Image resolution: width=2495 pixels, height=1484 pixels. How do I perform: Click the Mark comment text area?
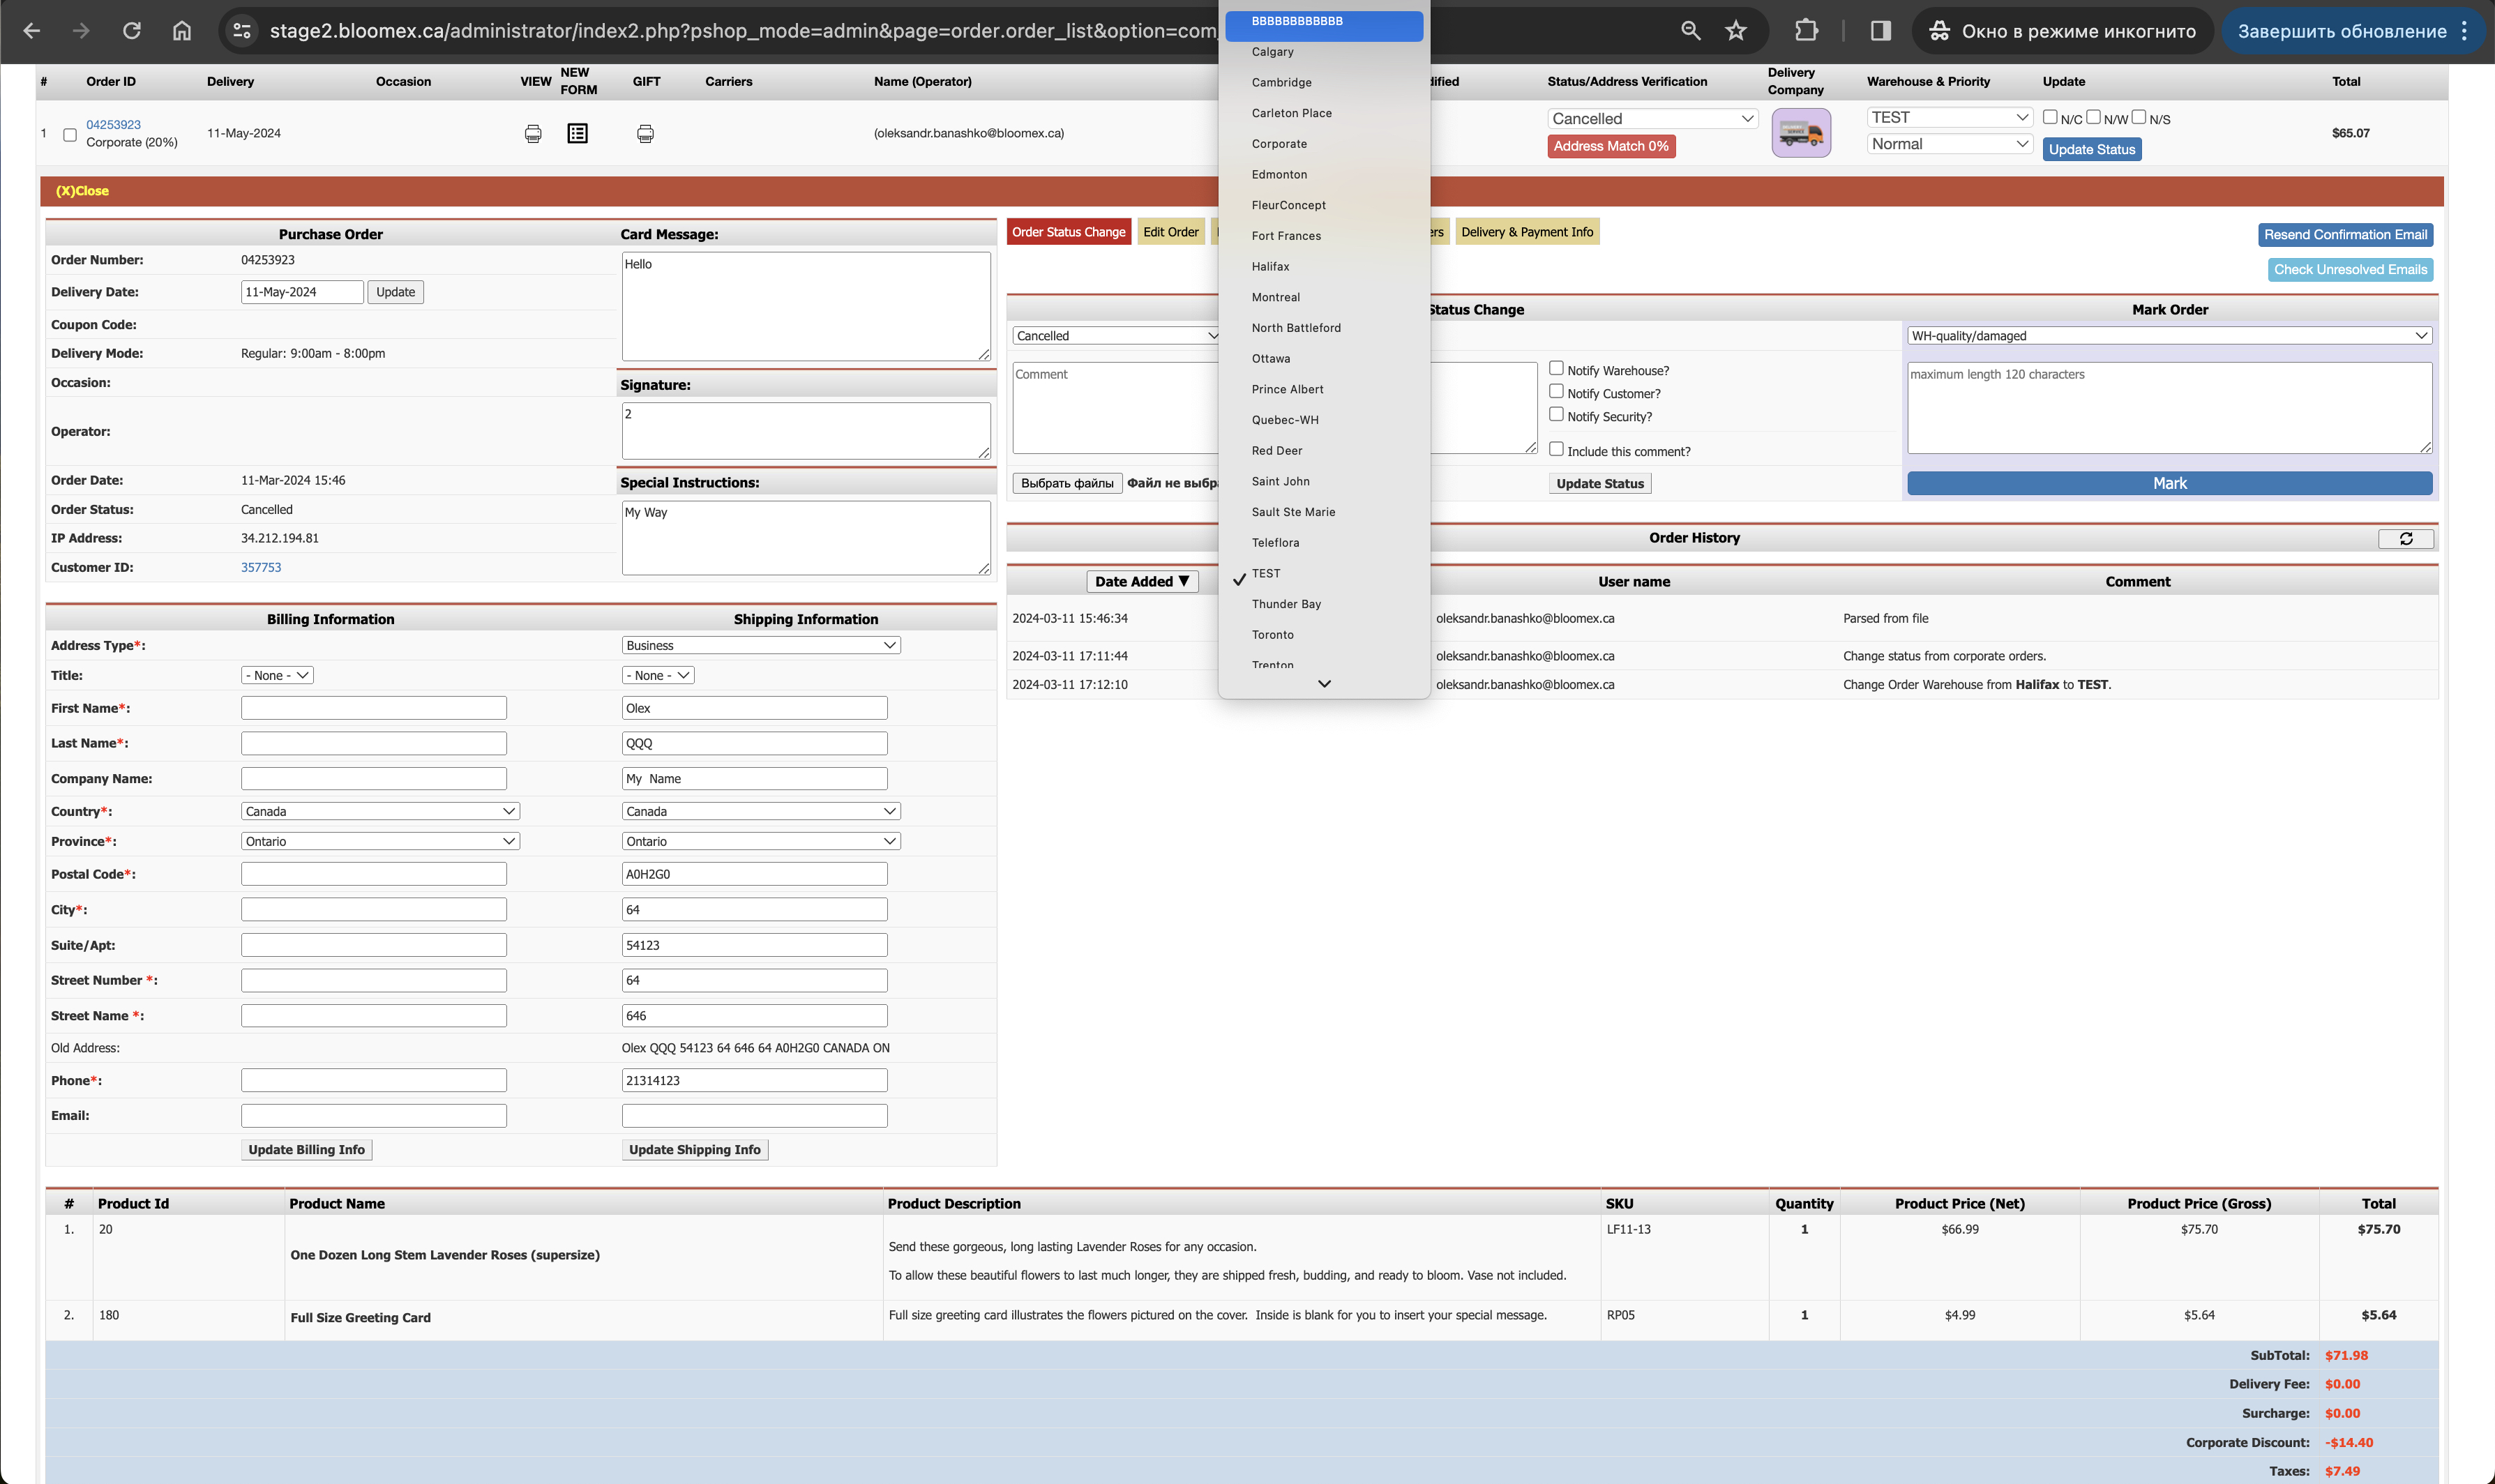(x=2170, y=408)
